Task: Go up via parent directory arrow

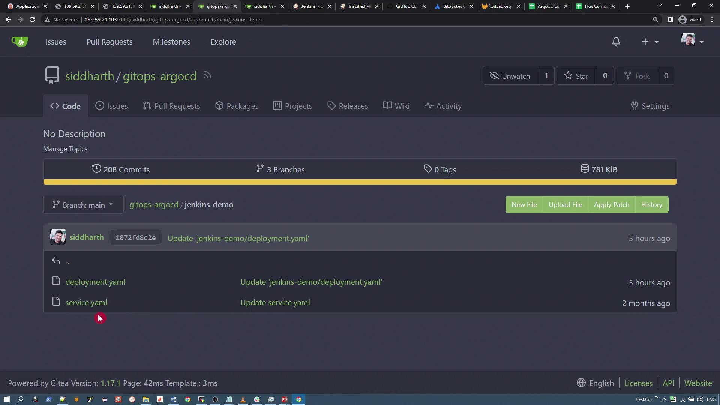Action: [x=56, y=261]
